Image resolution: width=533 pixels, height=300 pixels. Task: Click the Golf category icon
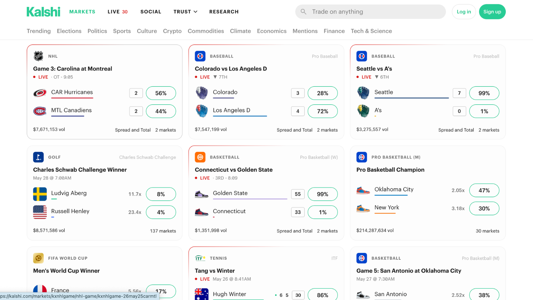point(38,157)
